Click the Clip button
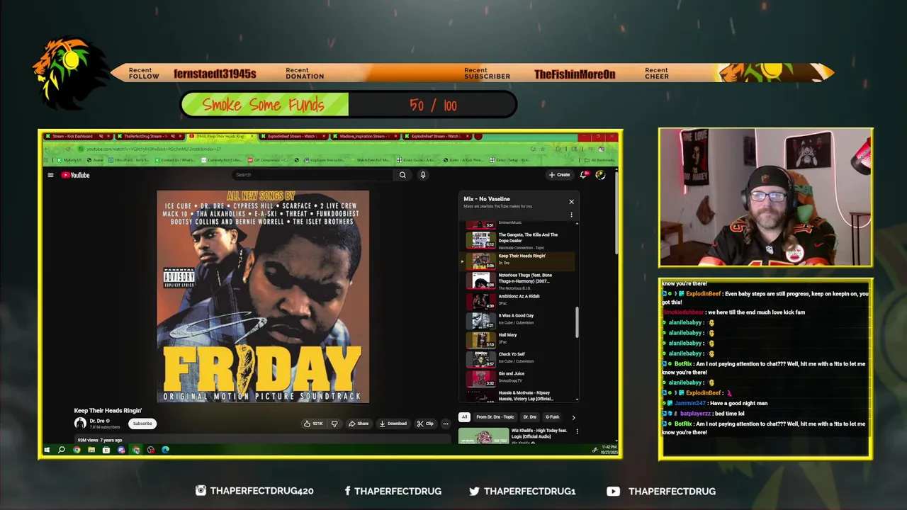This screenshot has width=907, height=510. (x=425, y=424)
